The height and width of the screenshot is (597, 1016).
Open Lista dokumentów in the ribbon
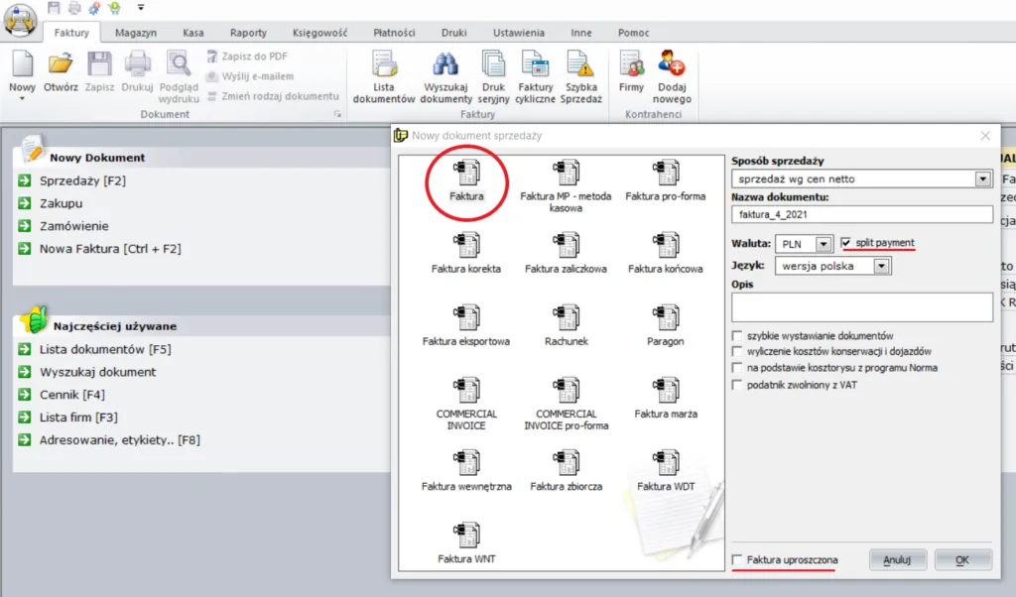(384, 66)
